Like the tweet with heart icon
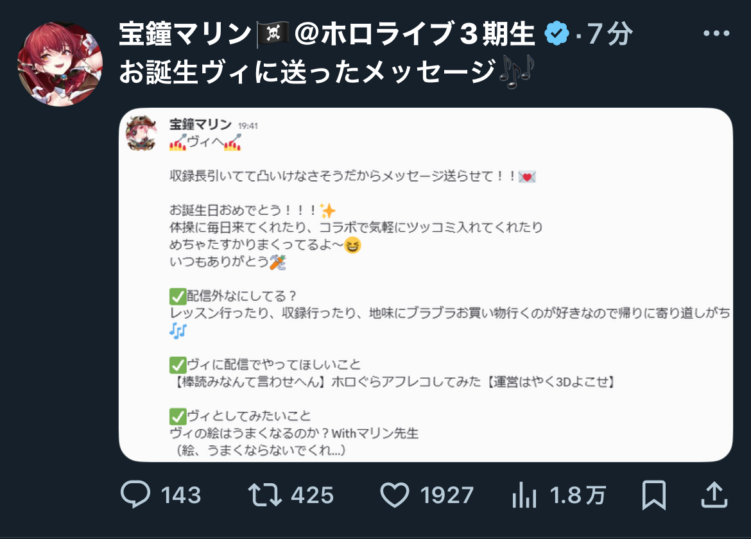751x539 pixels. point(395,495)
